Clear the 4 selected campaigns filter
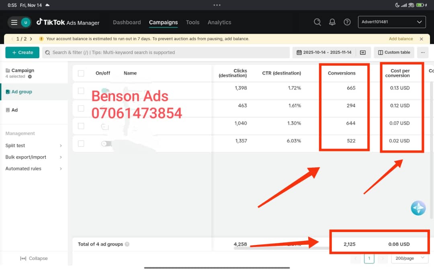Screen dimensions: 434x271 click(30, 77)
